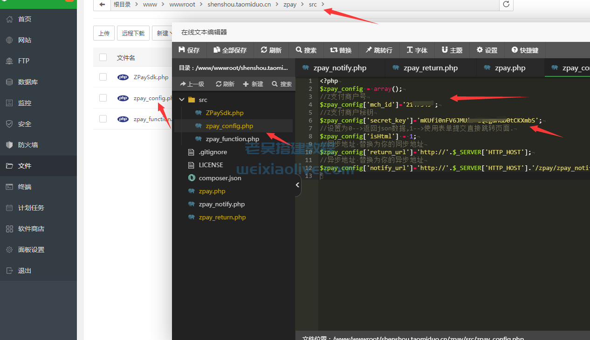Open composer.json in the file tree
Image resolution: width=590 pixels, height=340 pixels.
click(219, 178)
